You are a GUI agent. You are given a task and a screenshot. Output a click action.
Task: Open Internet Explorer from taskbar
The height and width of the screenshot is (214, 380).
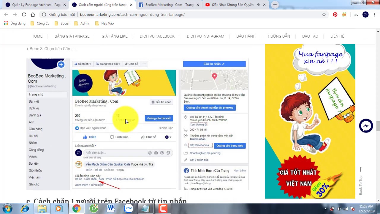coord(25,209)
